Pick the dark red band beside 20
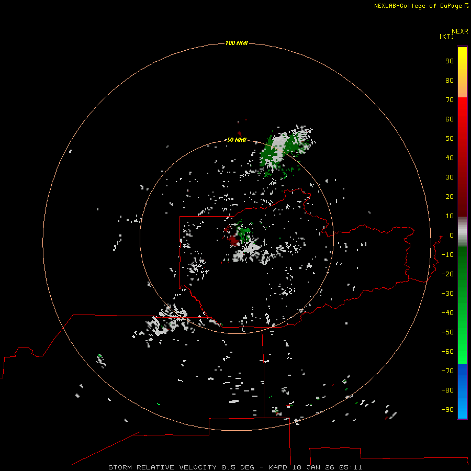This screenshot has width=471, height=471. point(462,197)
